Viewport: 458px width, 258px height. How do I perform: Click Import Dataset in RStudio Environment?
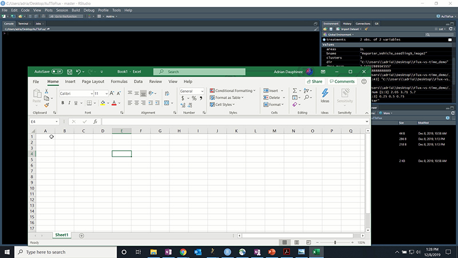tap(349, 29)
